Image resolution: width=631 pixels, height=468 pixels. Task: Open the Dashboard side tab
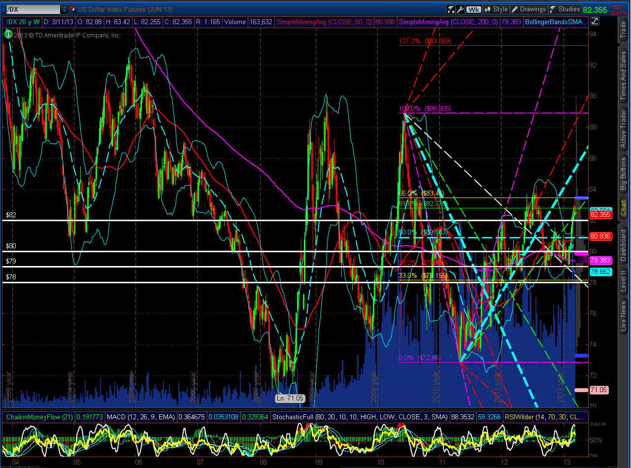(624, 245)
